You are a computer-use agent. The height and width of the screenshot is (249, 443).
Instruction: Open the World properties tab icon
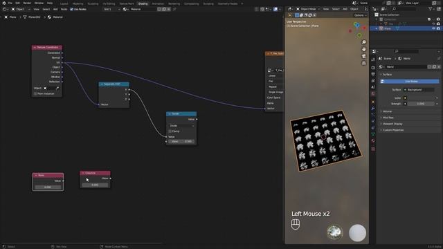pyautogui.click(x=373, y=94)
